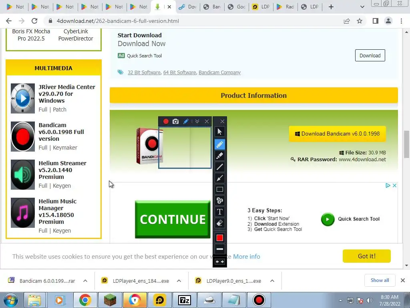The image size is (410, 308).
Task: Click the ad Download button
Action: tap(370, 55)
